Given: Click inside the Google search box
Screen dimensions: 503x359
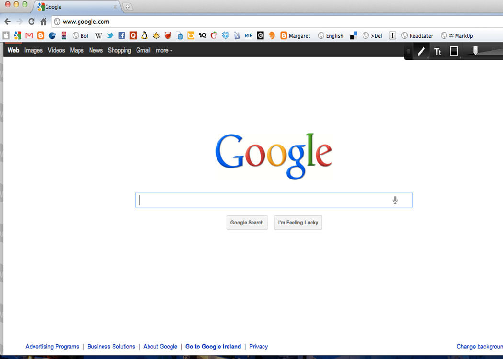Looking at the screenshot, I should (263, 200).
